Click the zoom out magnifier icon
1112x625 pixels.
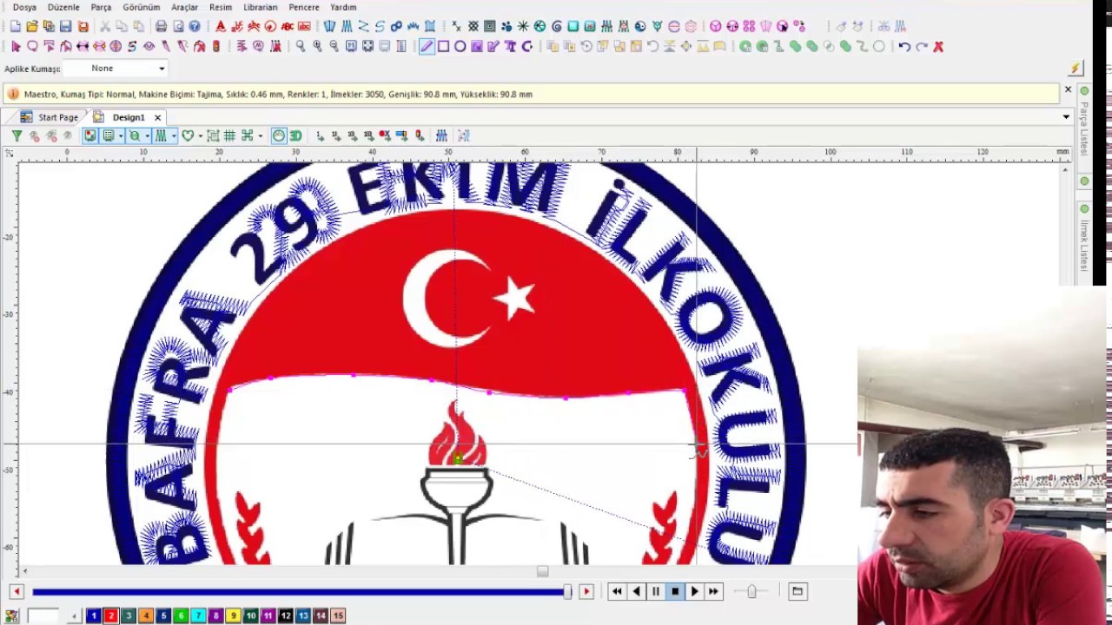pos(334,47)
